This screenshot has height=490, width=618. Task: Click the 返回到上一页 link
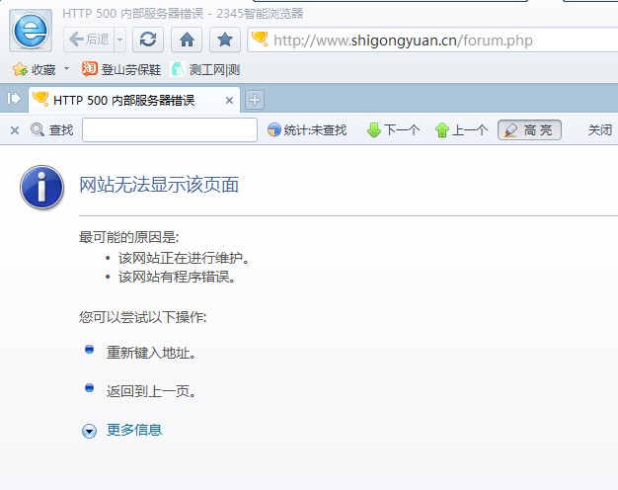click(x=152, y=391)
